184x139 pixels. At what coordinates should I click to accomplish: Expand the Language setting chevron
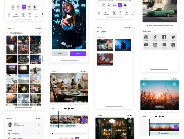click(39, 133)
